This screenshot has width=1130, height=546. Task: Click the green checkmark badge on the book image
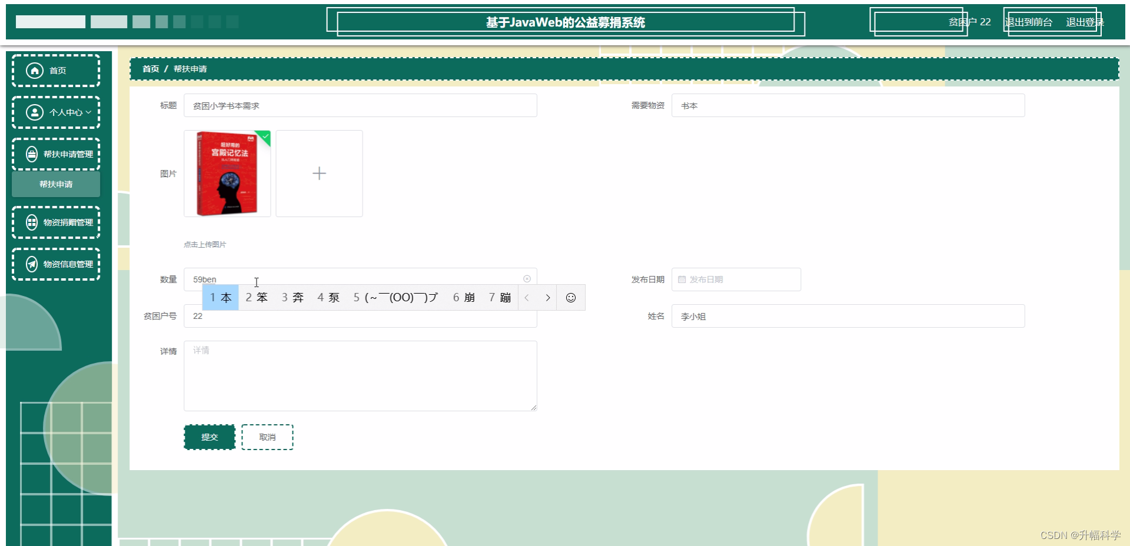pyautogui.click(x=265, y=138)
